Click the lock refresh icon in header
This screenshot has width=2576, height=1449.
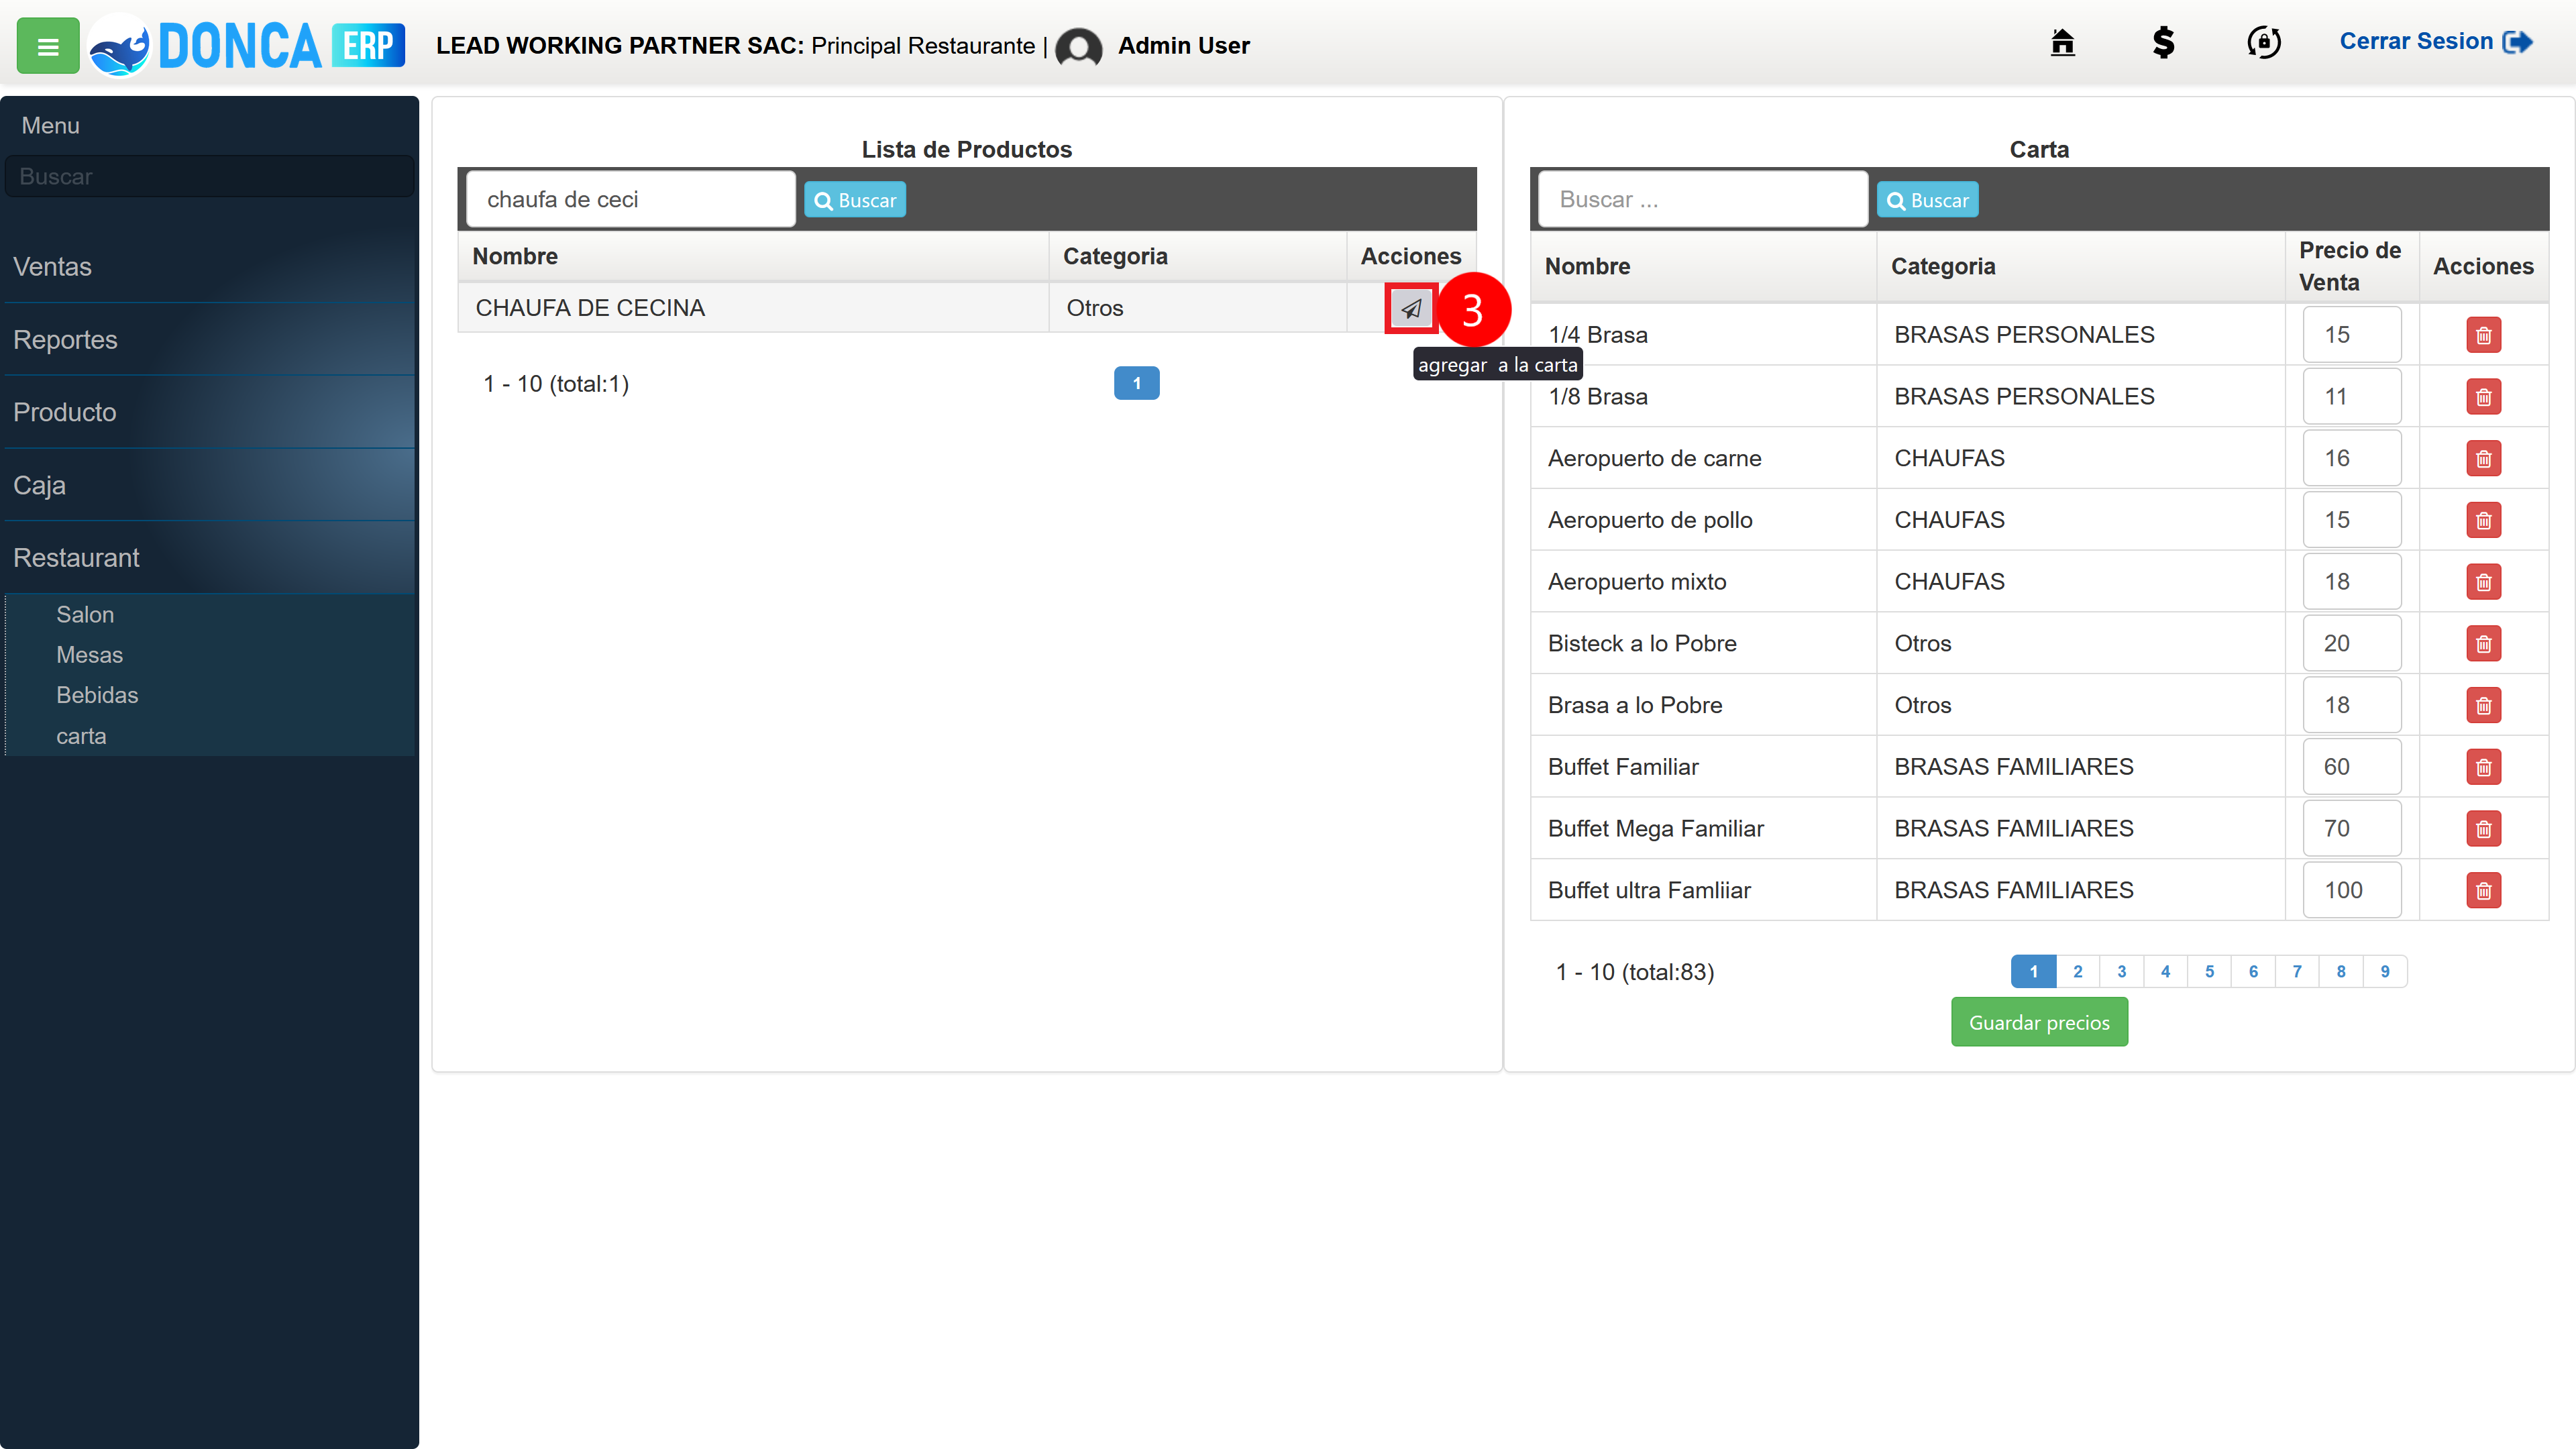pos(2264,42)
